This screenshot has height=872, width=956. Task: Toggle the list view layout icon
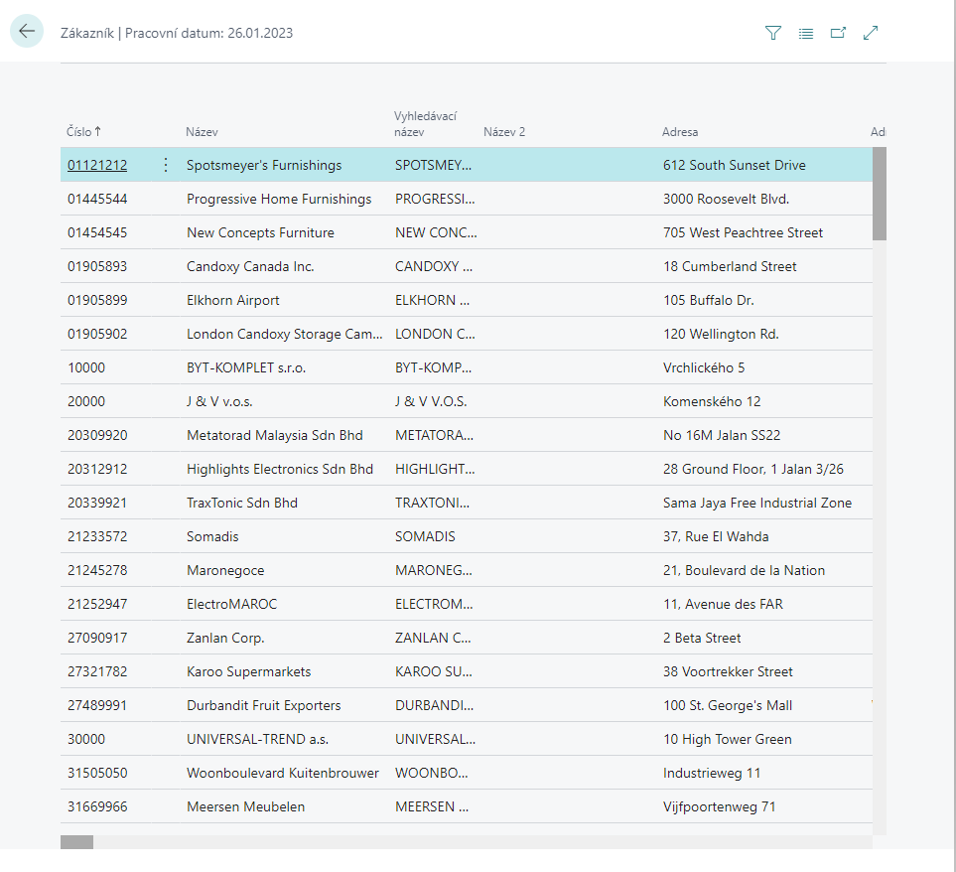point(806,33)
